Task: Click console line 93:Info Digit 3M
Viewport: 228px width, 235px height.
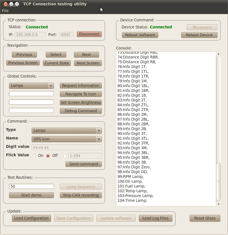Action: [133, 148]
